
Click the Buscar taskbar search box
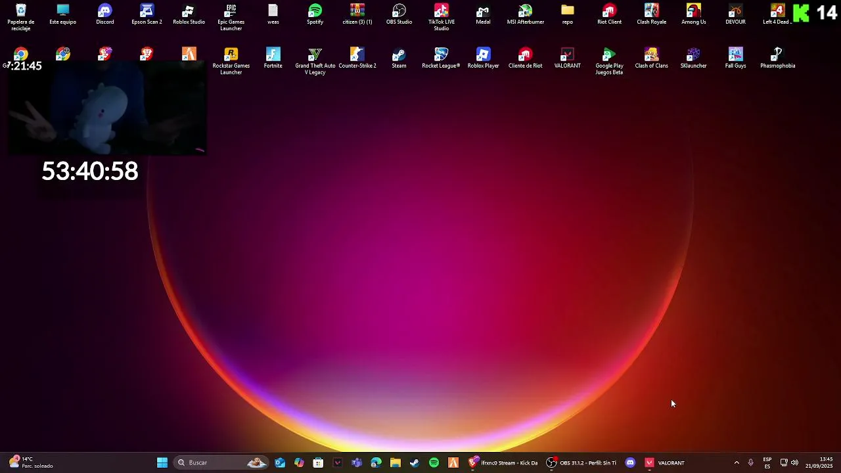[x=222, y=462]
